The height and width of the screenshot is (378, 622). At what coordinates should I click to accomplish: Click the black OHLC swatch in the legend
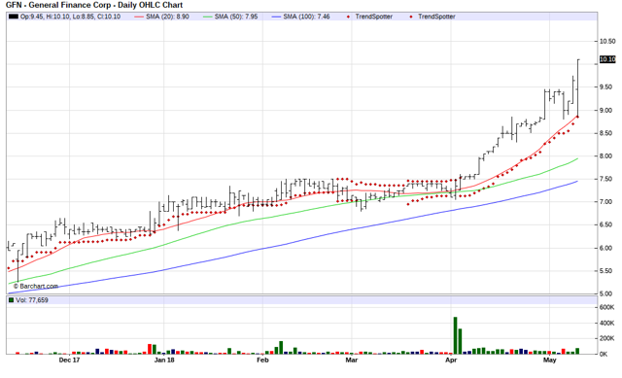point(14,17)
